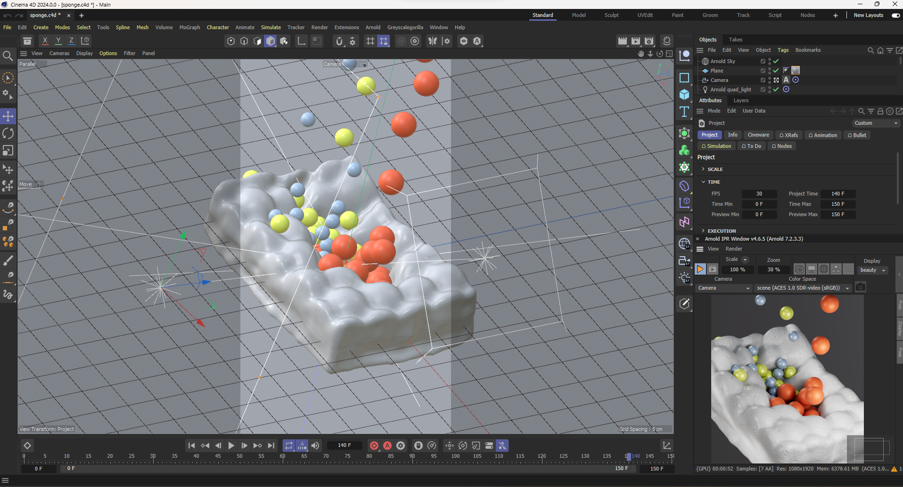
Task: Select the Move tool in left toolbar
Action: (8, 116)
